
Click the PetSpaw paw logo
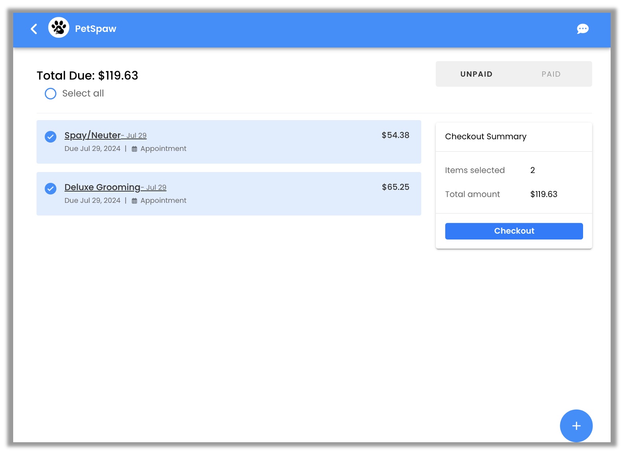coord(59,28)
